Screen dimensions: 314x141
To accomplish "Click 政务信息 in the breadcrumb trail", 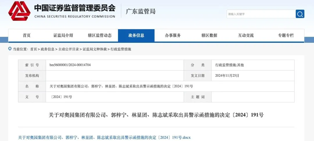I will [x=47, y=49].
